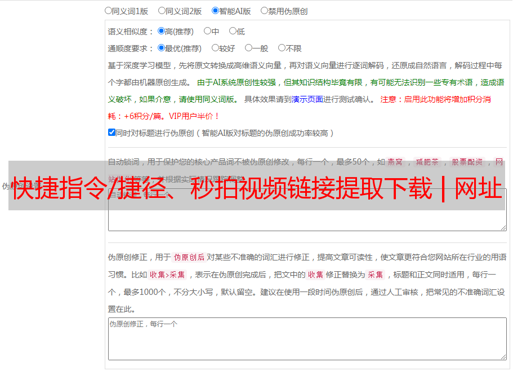Click the 收集>采集 example tag
513x371 pixels.
tap(167, 275)
